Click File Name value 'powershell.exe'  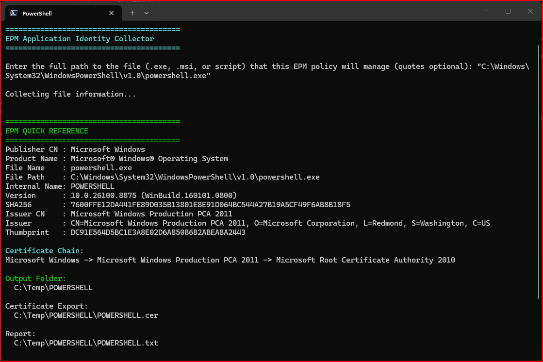tap(101, 168)
